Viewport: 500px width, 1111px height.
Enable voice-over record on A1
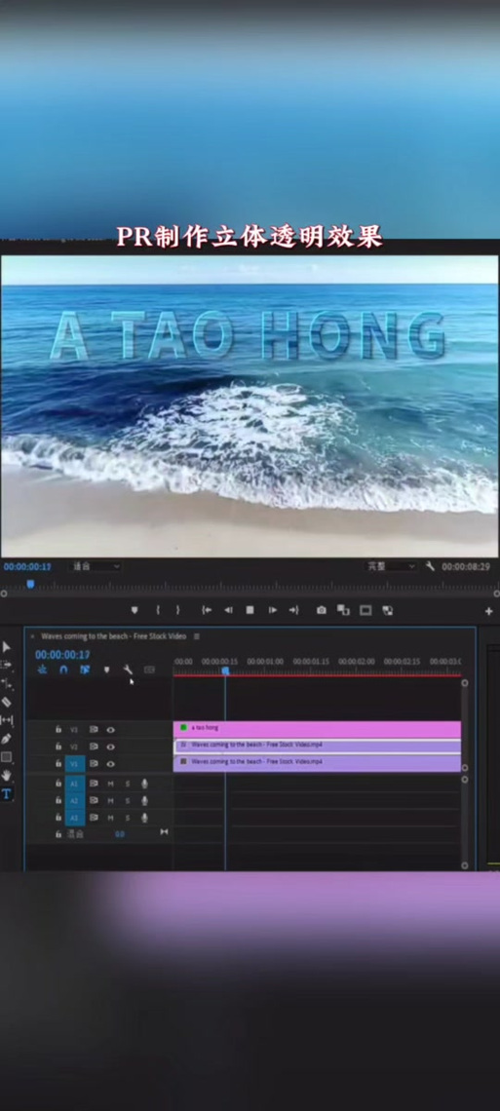(144, 784)
